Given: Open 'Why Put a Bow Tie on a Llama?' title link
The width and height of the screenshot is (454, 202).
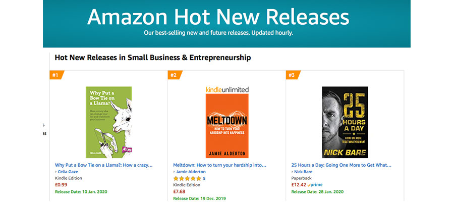Looking at the screenshot, I should (103, 165).
